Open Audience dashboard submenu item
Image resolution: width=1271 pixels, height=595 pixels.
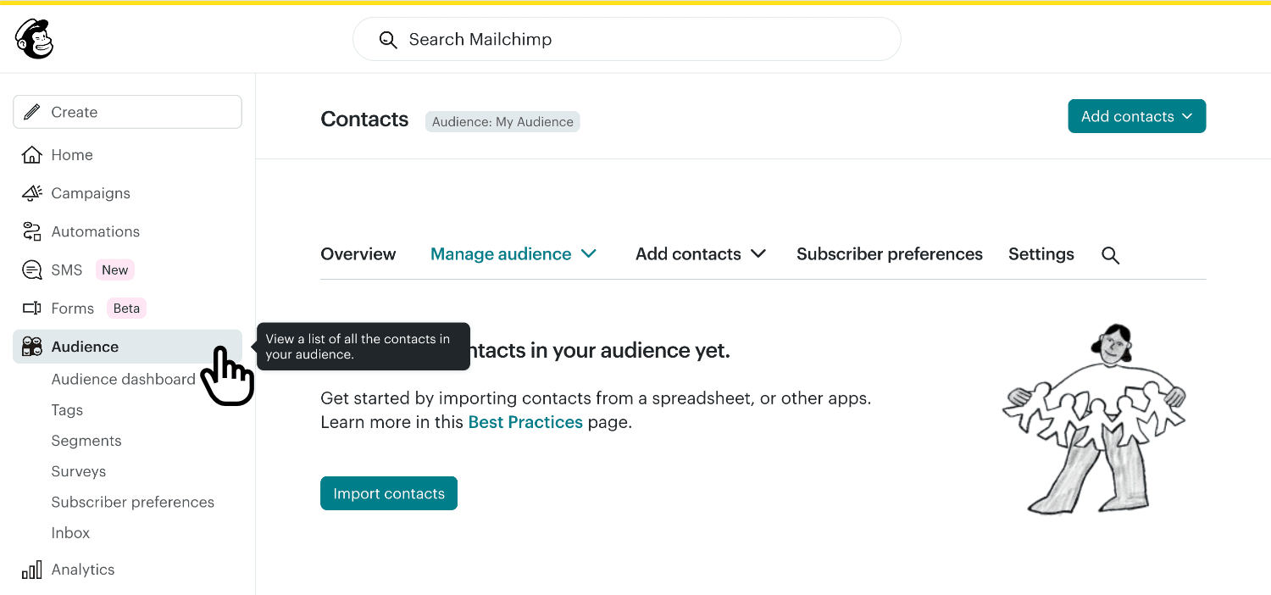pyautogui.click(x=123, y=380)
